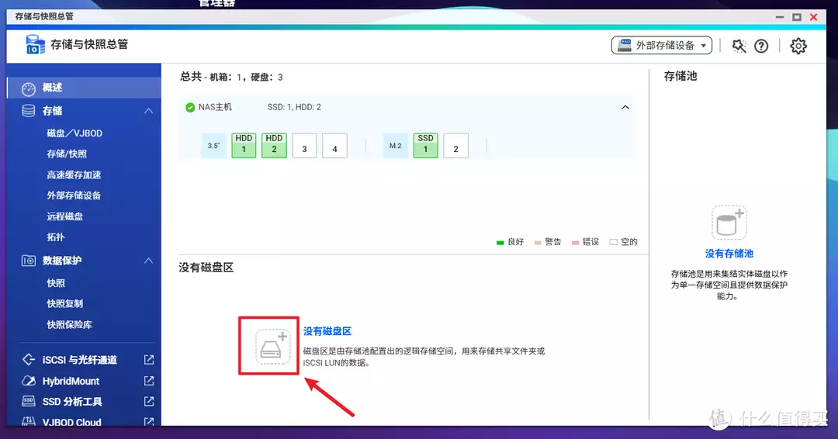Image resolution: width=838 pixels, height=439 pixels.
Task: Collapse the NAS主机 enclosure panel
Action: tap(625, 107)
